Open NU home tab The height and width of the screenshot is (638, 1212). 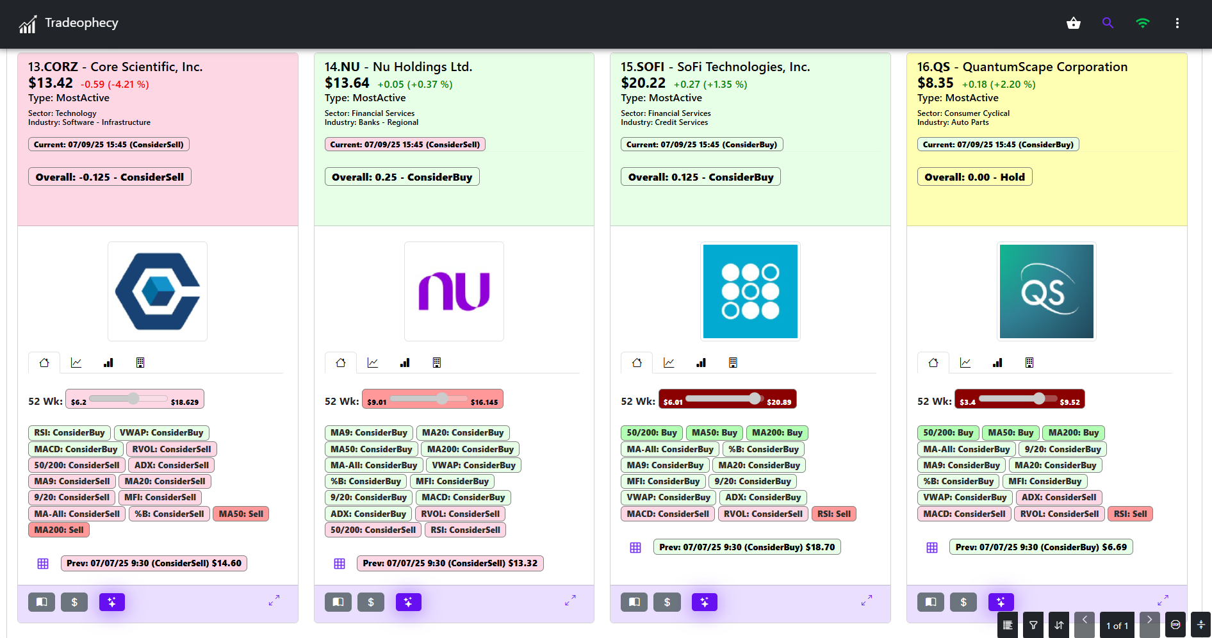341,363
